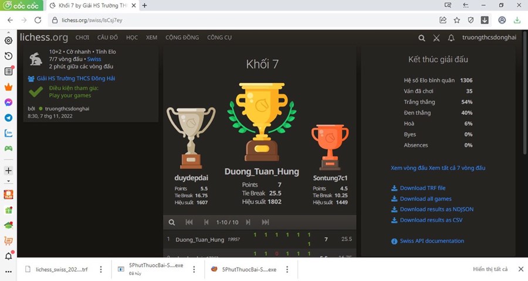Screen dimensions: 528x281
Task: Expand sidebar small down arrow
Action: 9,181
